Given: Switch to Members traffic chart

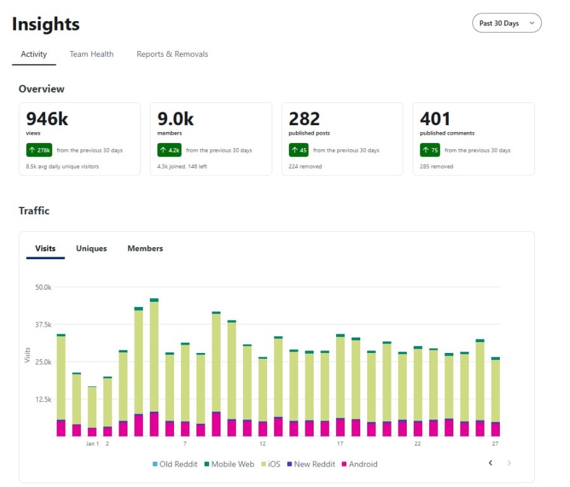Looking at the screenshot, I should (145, 248).
